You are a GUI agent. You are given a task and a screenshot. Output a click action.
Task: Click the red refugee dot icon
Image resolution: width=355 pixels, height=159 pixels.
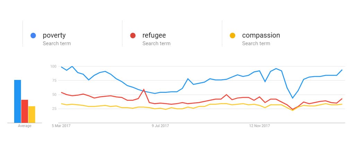133,36
